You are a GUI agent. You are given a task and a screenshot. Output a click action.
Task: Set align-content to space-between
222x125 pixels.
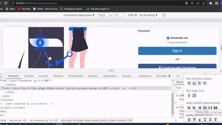tap(210, 108)
